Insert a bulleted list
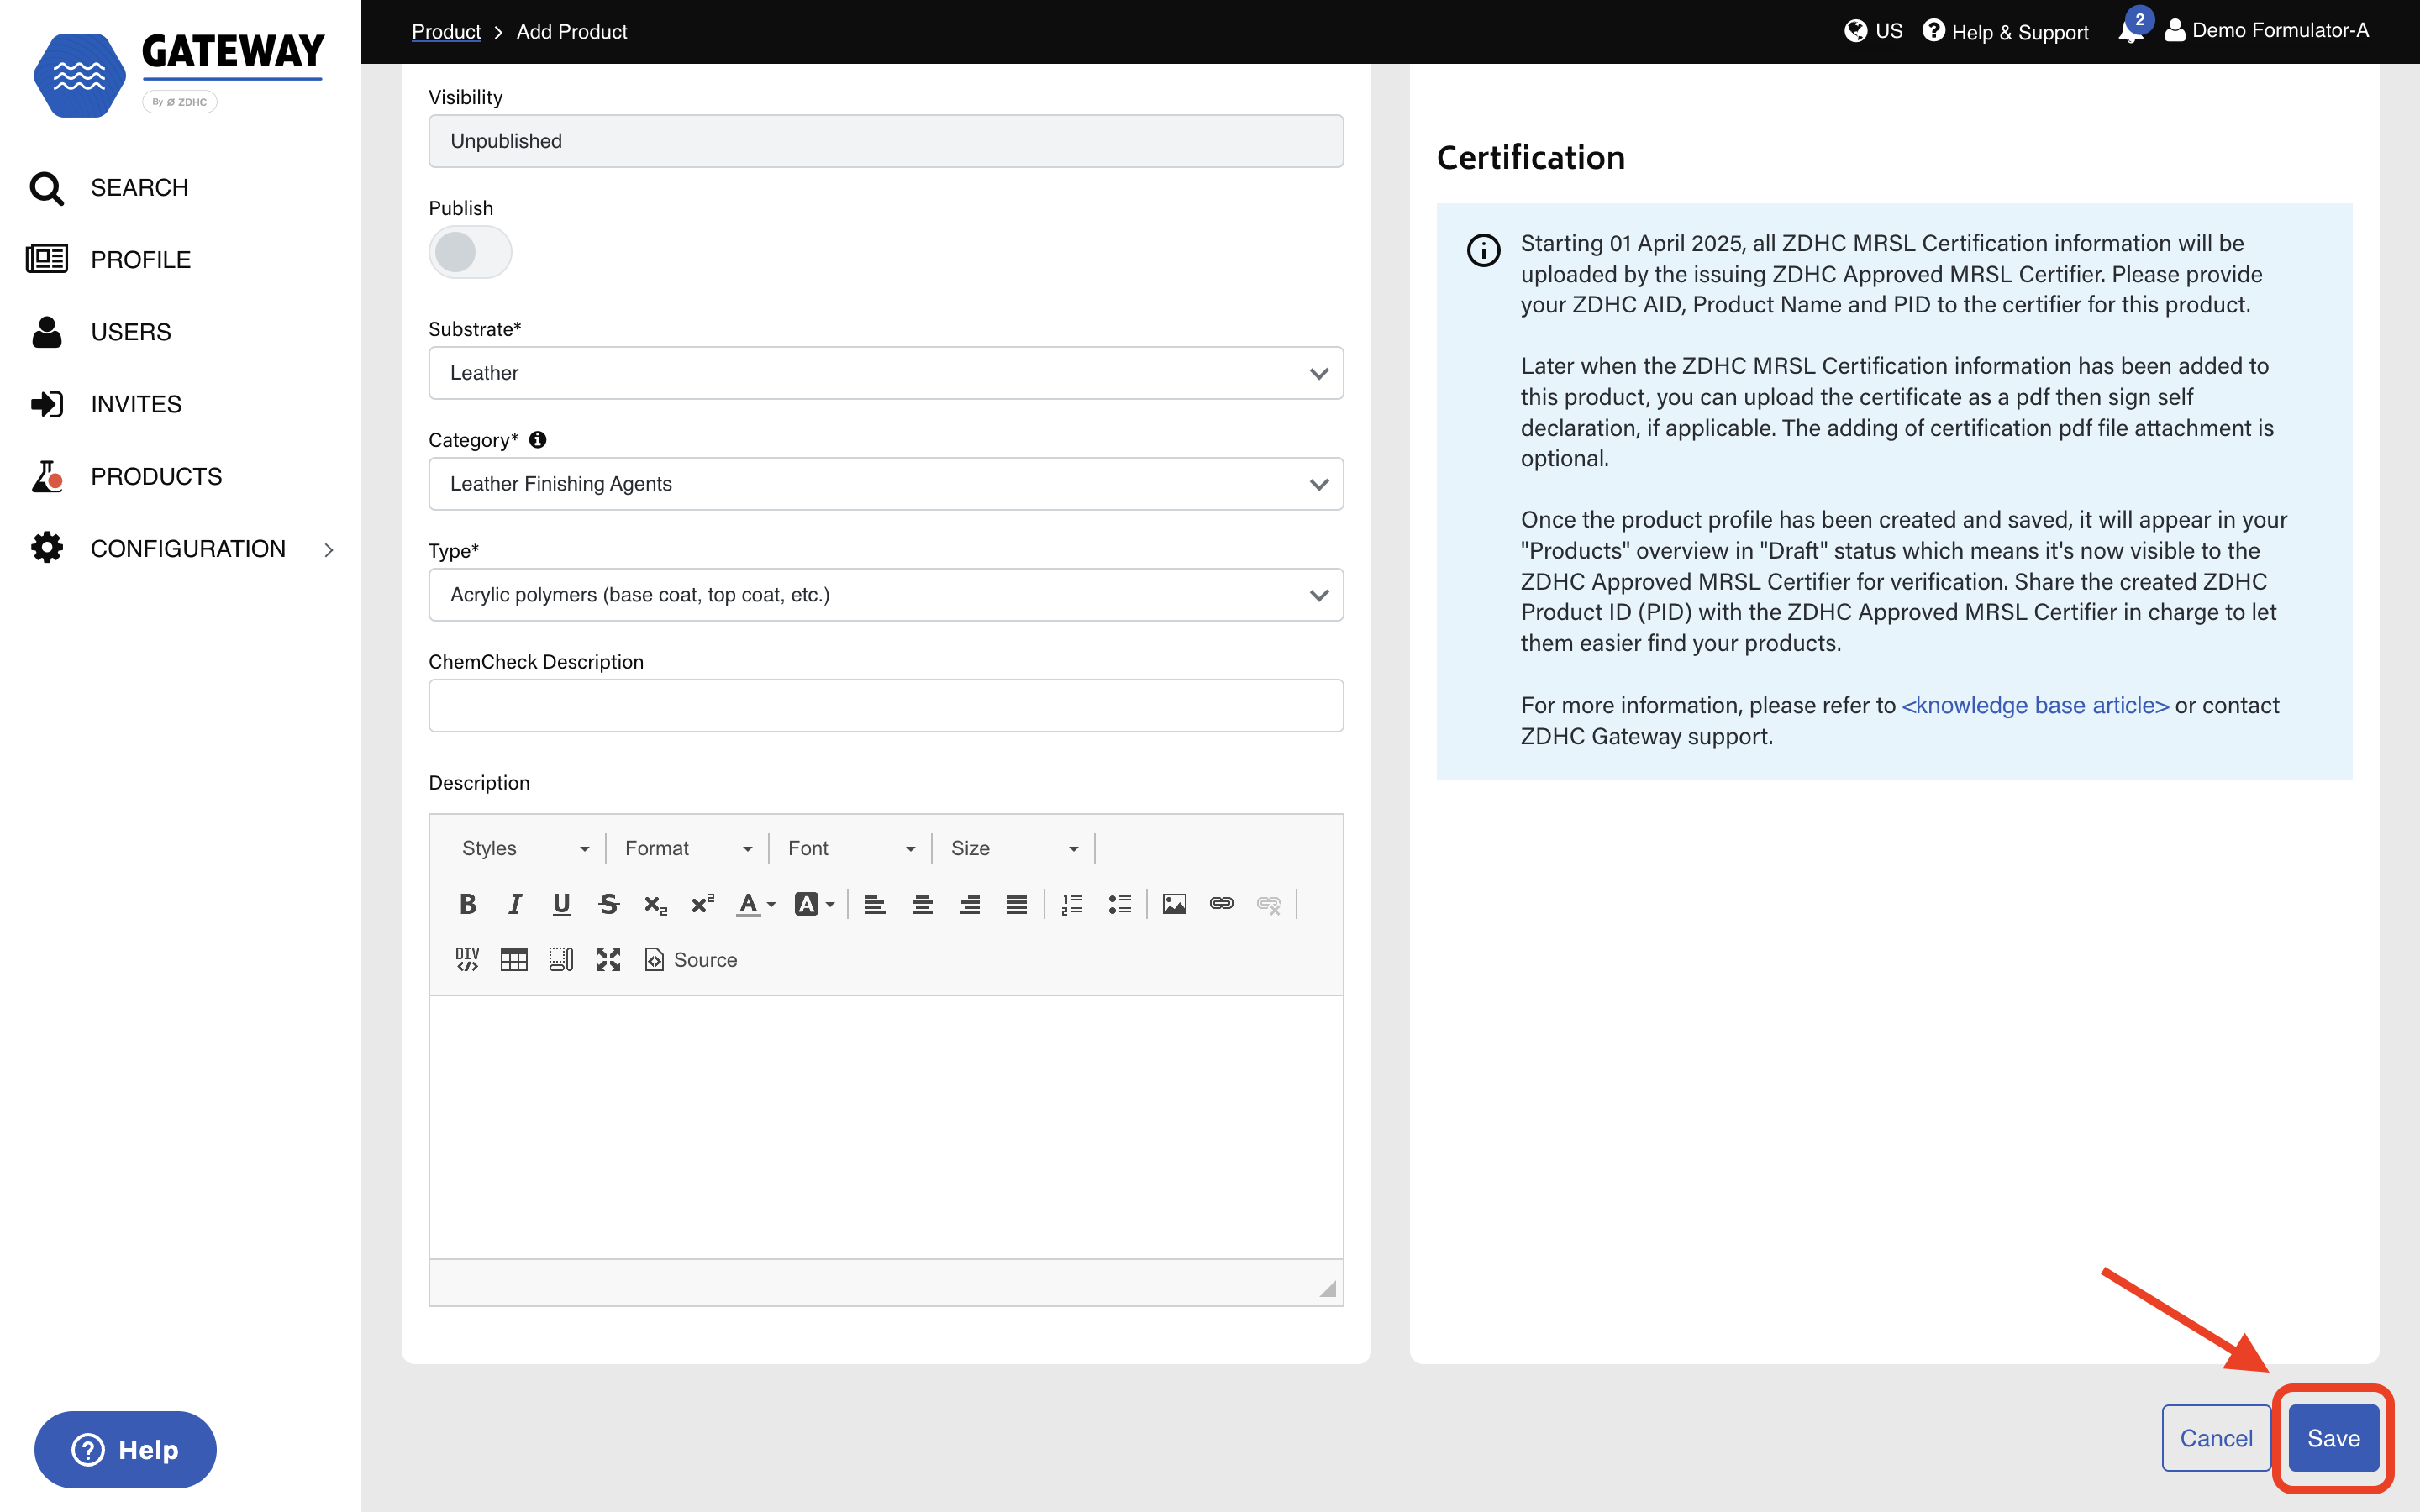The width and height of the screenshot is (2420, 1512). coord(1120,904)
